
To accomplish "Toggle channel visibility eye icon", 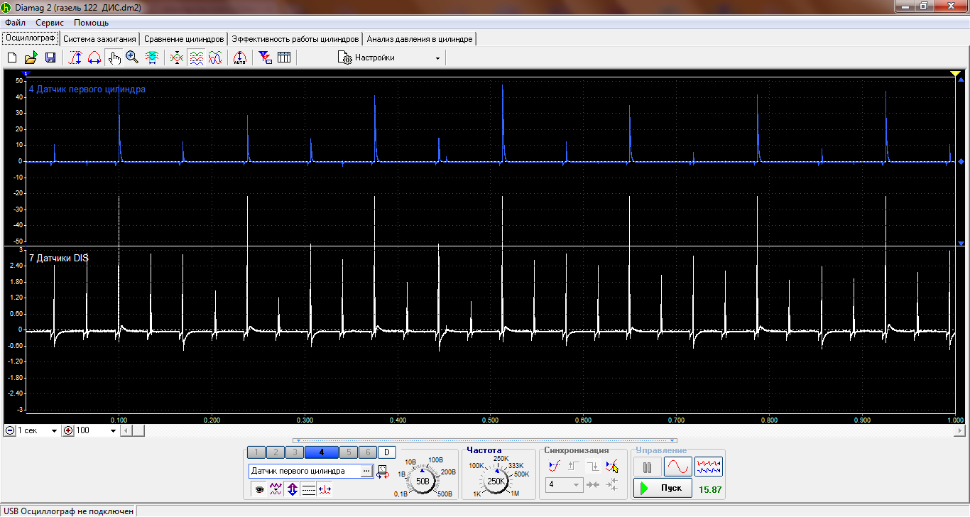I will [x=259, y=489].
